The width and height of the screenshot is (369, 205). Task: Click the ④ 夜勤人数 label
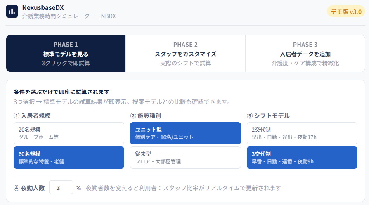tap(29, 188)
